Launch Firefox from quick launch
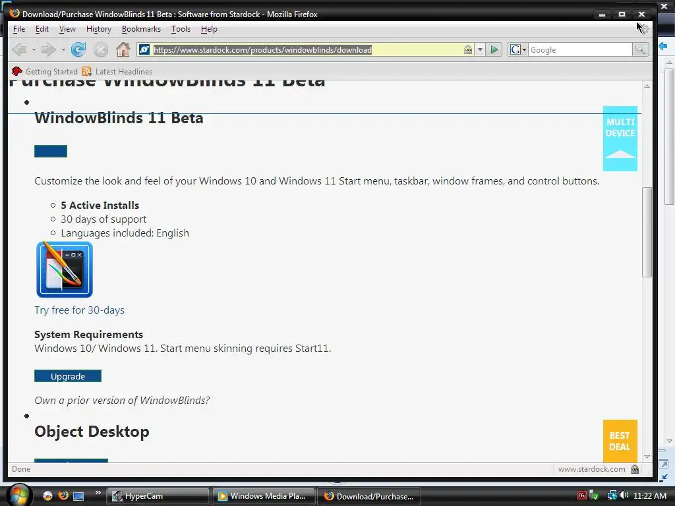 63,495
